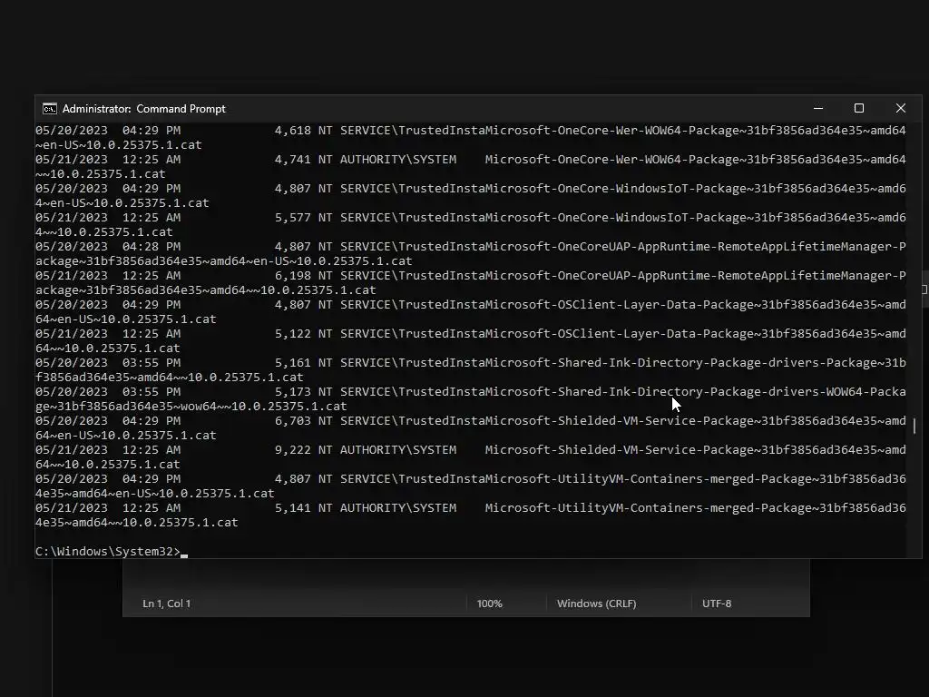Click the 5,141 file size value

pos(293,508)
